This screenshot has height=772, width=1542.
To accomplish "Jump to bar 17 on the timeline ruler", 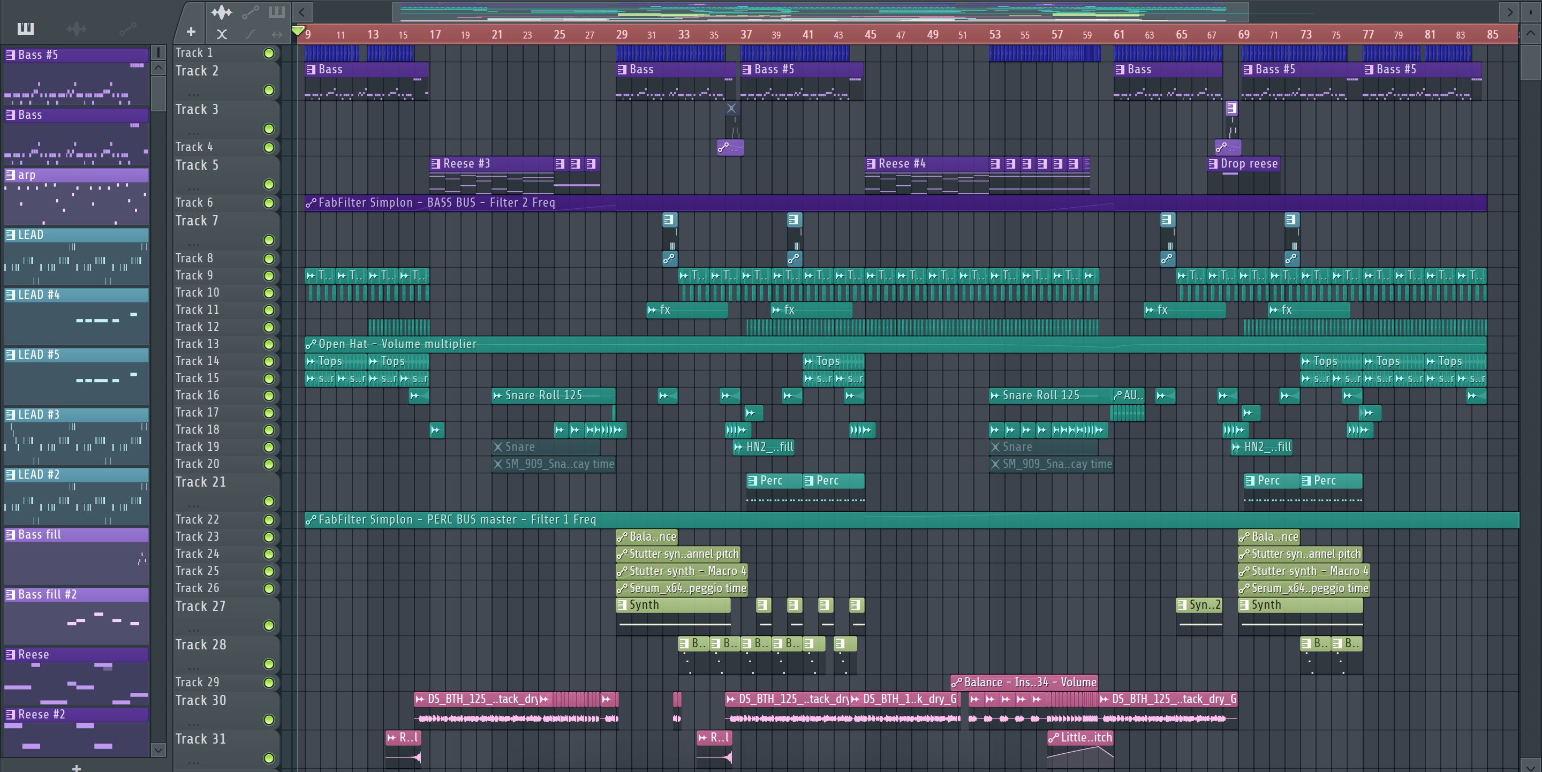I will pyautogui.click(x=435, y=35).
